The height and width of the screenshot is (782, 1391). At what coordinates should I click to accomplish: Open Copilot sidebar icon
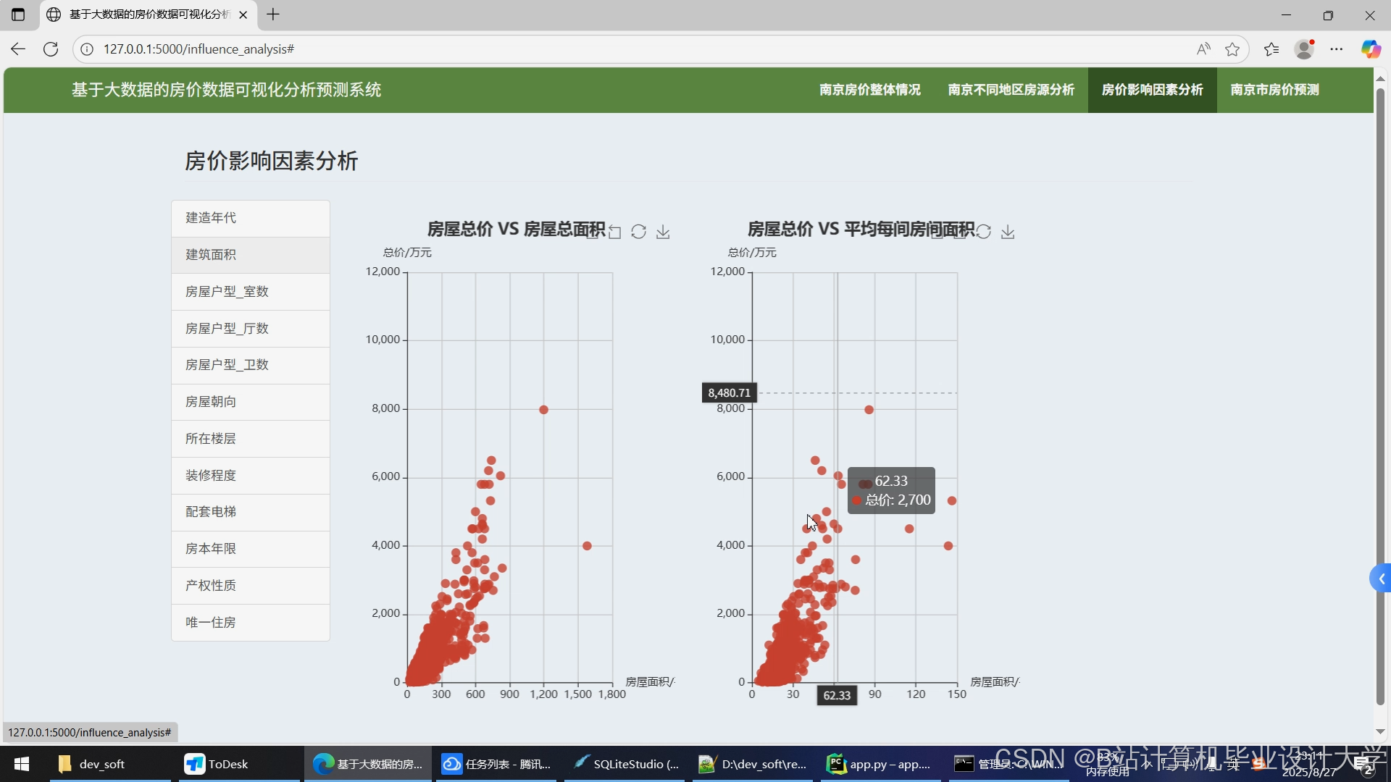(1370, 49)
